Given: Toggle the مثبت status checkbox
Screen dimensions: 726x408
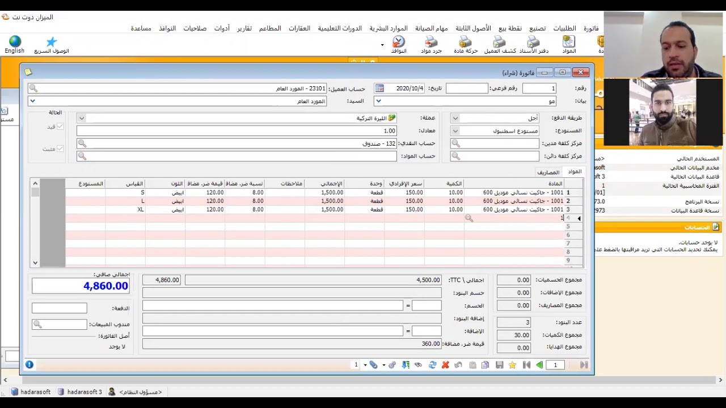Looking at the screenshot, I should (x=60, y=149).
